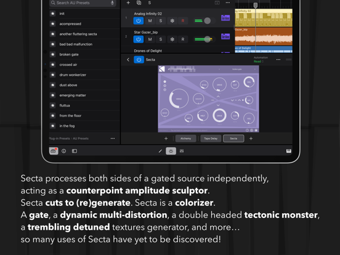Open the broken gate preset menu in Secta
Viewport: 340px width, 255px height.
[x=237, y=69]
